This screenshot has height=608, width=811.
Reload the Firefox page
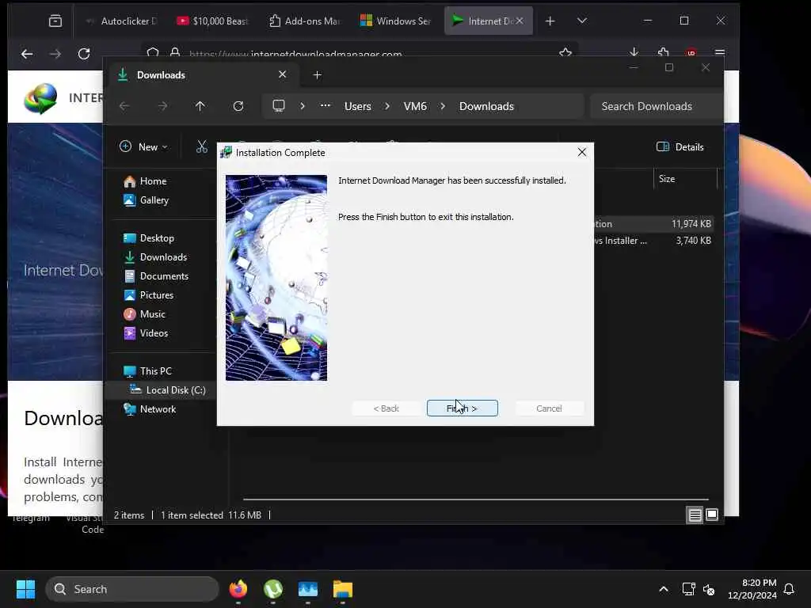(x=84, y=53)
